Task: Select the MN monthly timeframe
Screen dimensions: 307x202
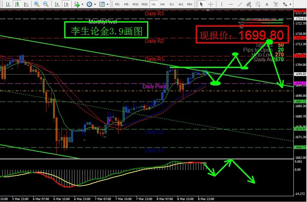Action: coord(190,4)
